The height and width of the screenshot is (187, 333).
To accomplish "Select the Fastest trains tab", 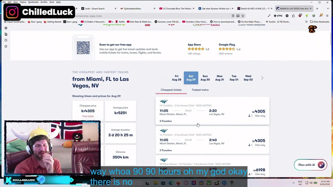I will point(200,90).
